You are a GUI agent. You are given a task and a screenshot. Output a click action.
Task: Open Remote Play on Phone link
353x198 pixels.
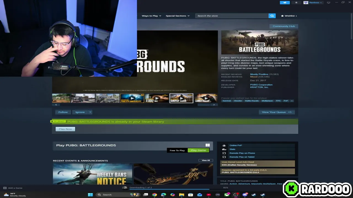pyautogui.click(x=242, y=153)
